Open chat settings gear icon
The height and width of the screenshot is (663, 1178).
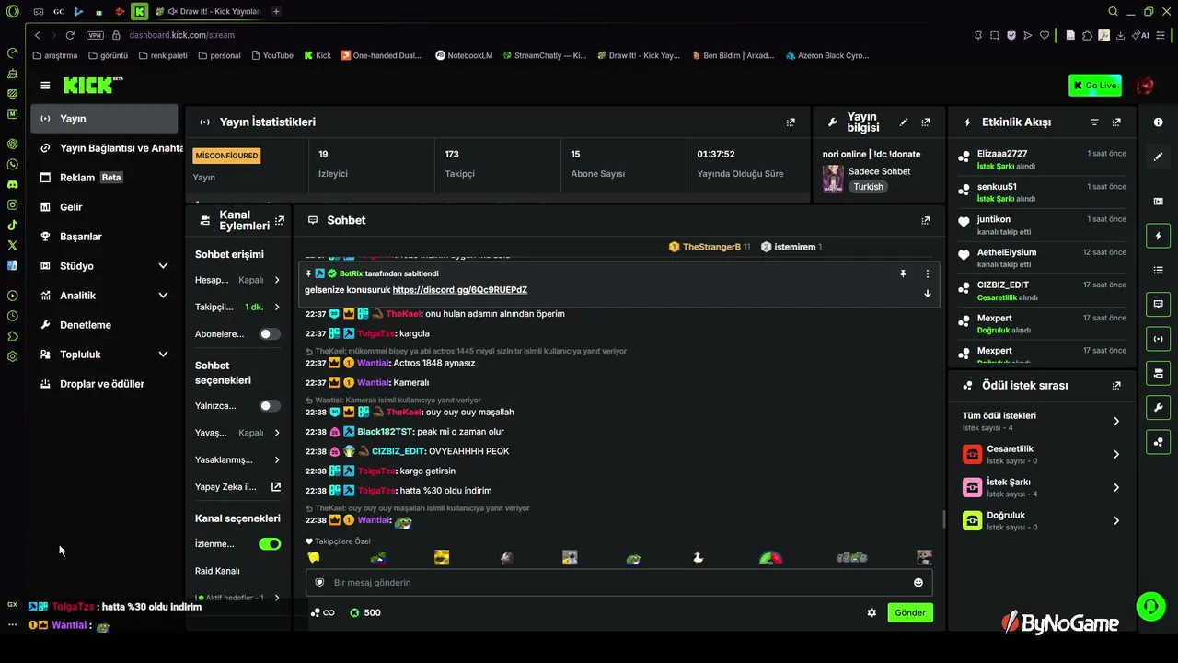872,612
